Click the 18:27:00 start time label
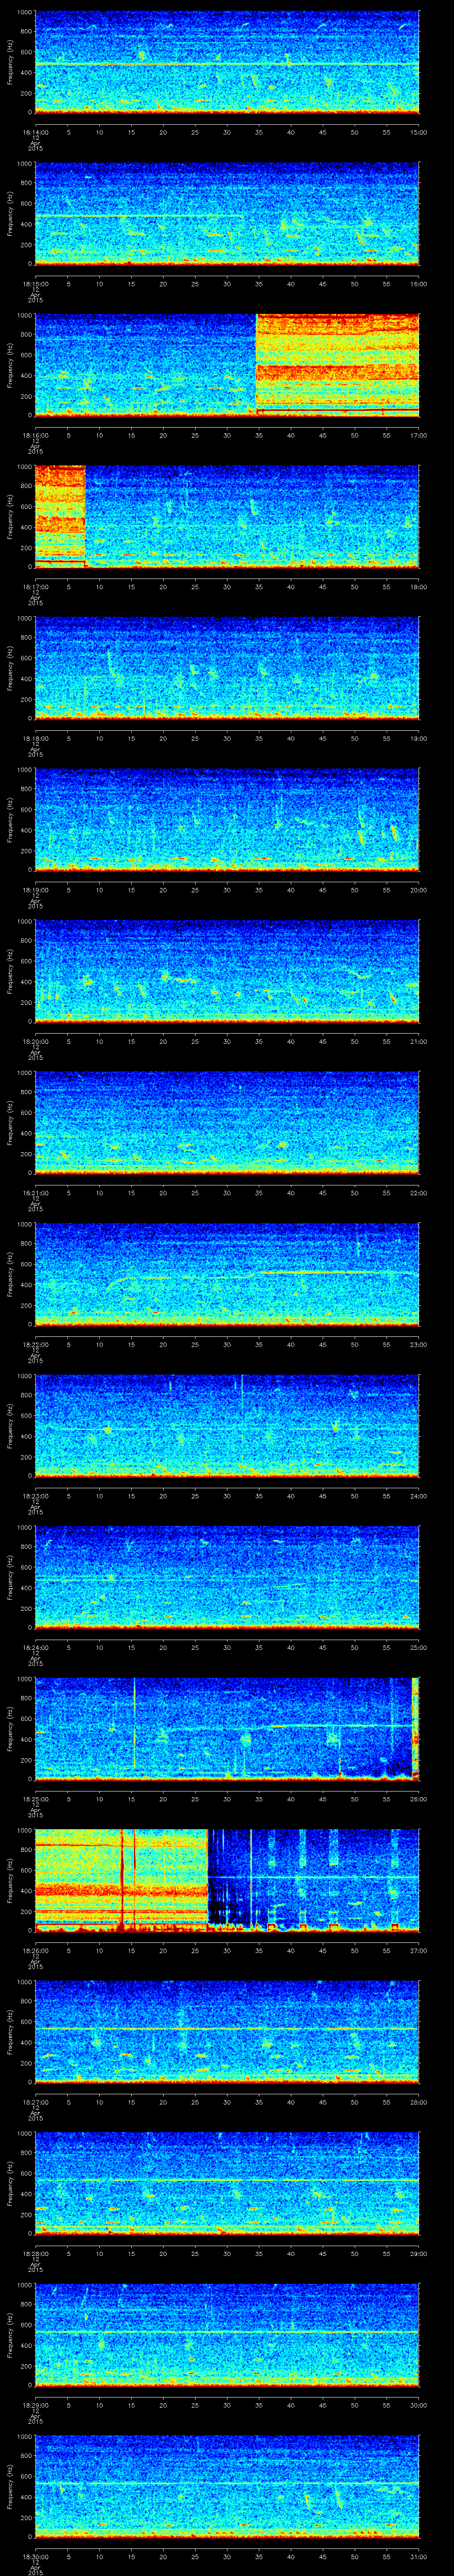 35,2102
